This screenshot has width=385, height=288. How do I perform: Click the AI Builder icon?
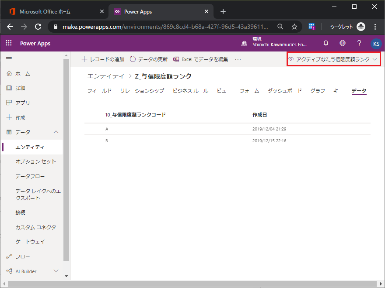coord(9,271)
